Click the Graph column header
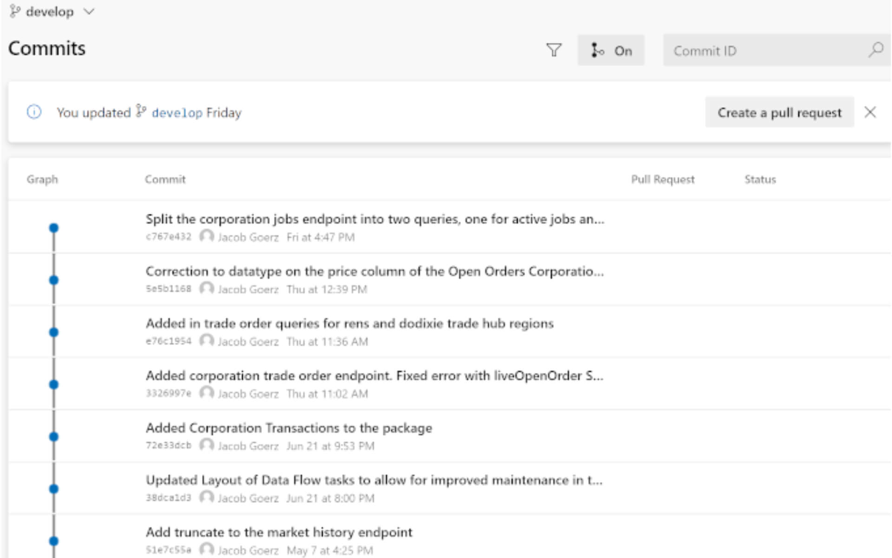 tap(42, 179)
